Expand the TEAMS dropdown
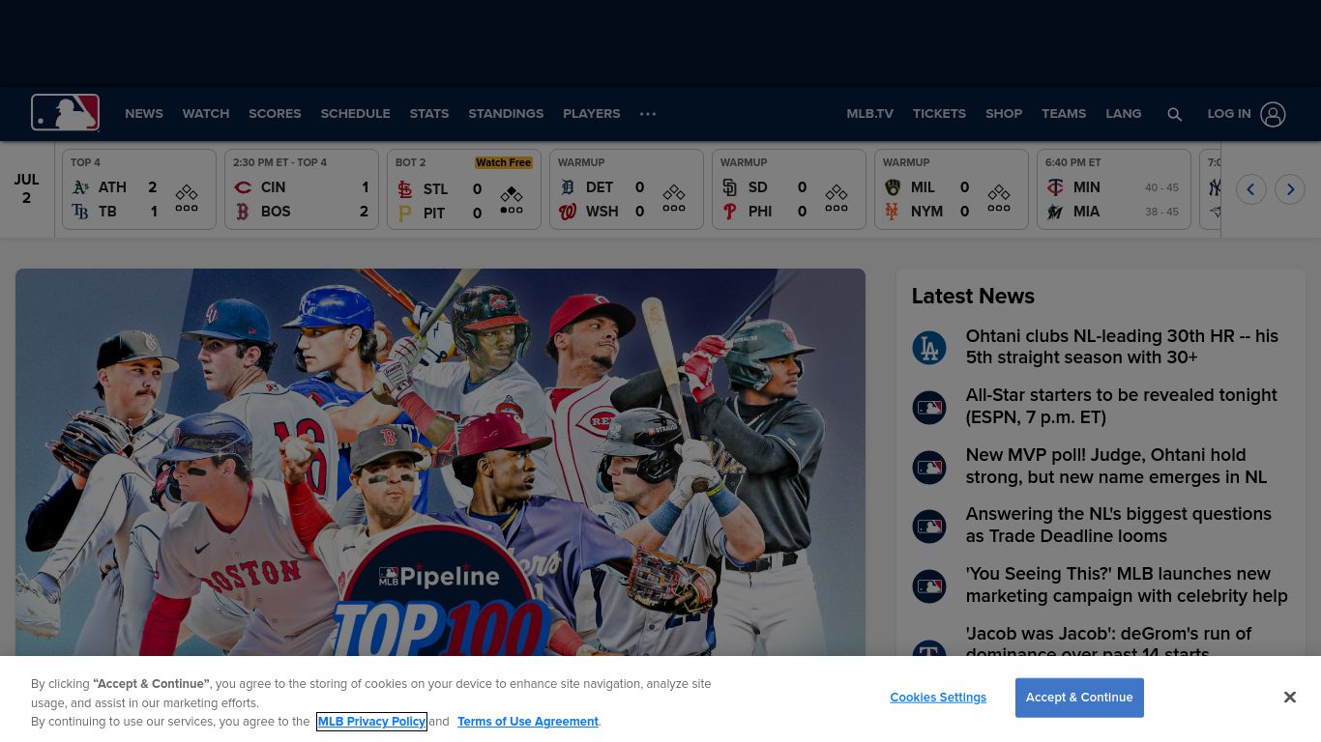 coord(1064,114)
